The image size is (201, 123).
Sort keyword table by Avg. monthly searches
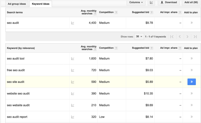click(89, 48)
